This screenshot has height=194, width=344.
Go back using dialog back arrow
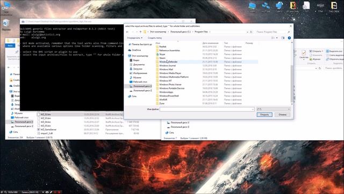[x=127, y=32]
